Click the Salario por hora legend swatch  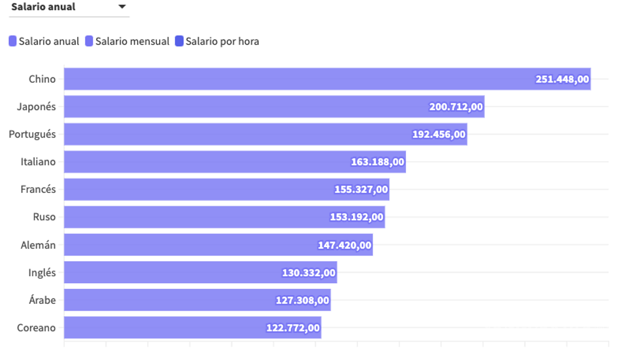(180, 41)
